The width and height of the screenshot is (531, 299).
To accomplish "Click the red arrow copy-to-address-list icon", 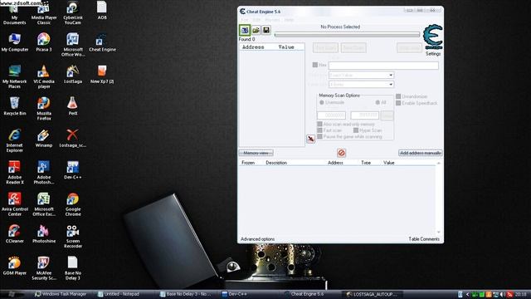I will tap(310, 139).
